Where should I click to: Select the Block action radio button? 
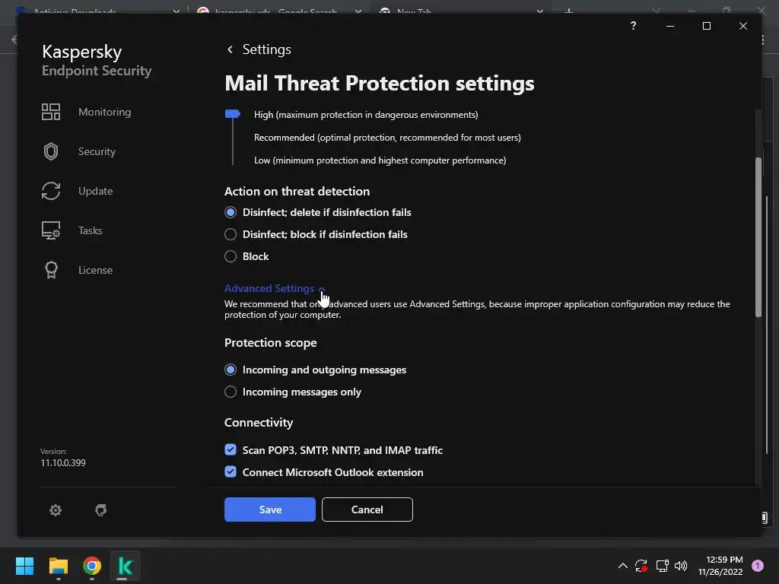coord(231,257)
